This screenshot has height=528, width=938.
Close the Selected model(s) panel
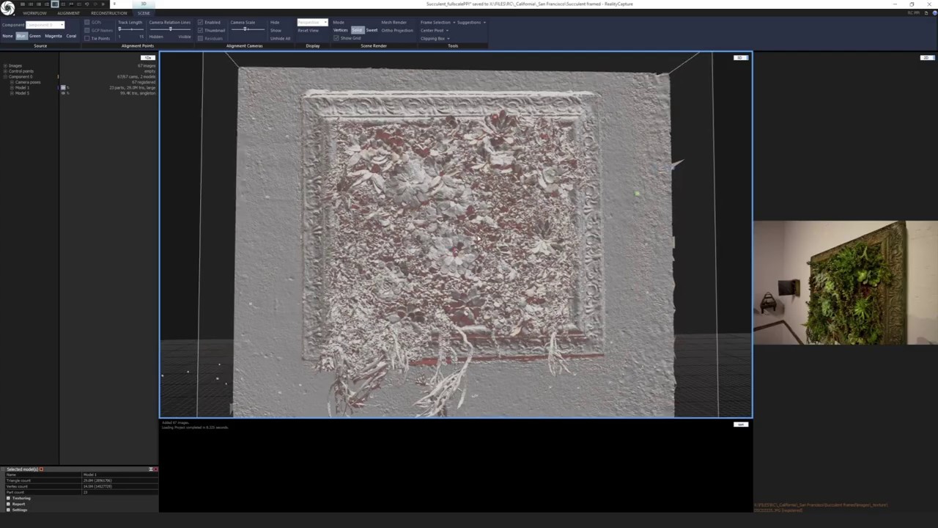155,469
